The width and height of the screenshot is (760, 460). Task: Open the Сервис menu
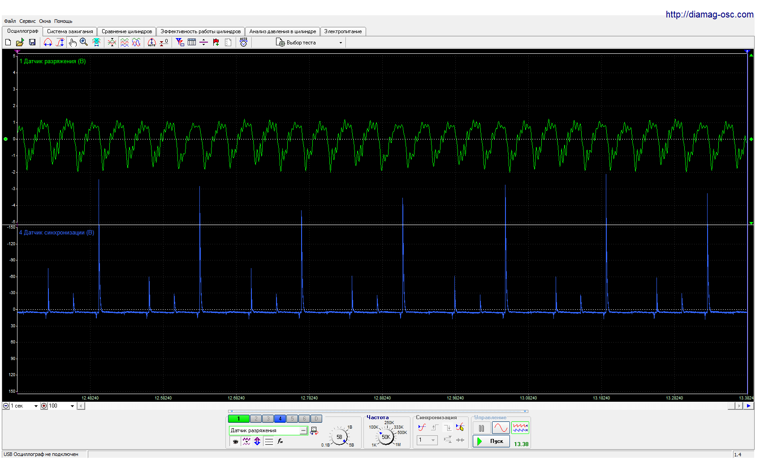(x=27, y=21)
